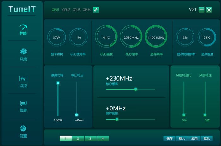221x146 pixels.
Task: Click the 核心温度 44℃ gauge
Action: (106, 37)
